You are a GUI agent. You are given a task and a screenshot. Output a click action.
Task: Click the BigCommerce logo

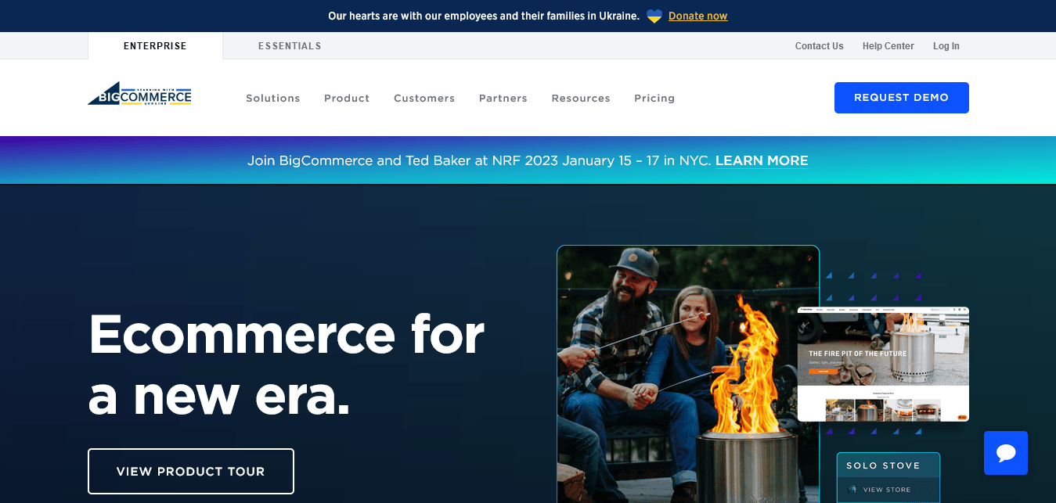point(139,93)
